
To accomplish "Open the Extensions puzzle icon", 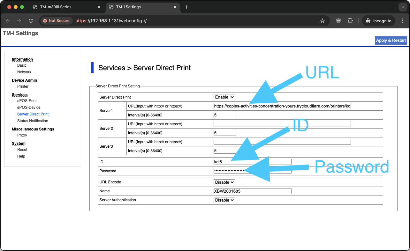I will [x=350, y=21].
